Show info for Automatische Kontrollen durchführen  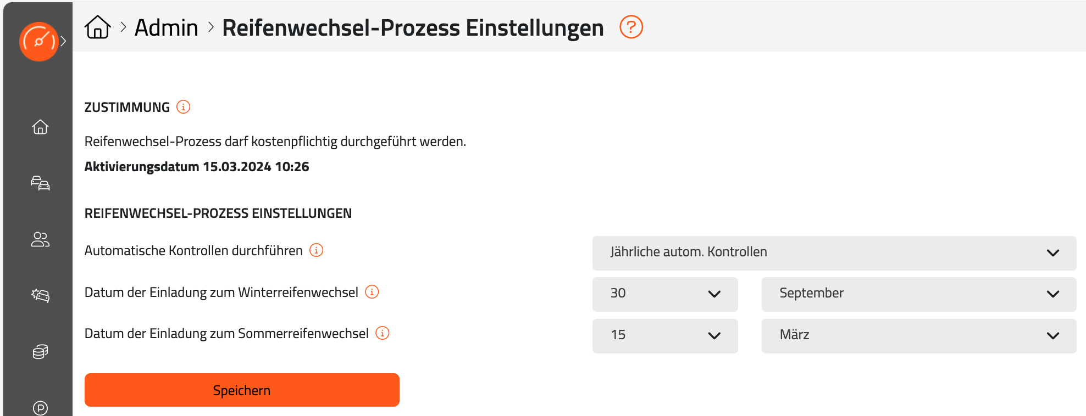(316, 250)
